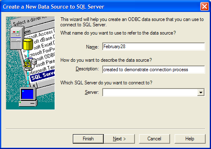Open Help for this wizard

190,139
